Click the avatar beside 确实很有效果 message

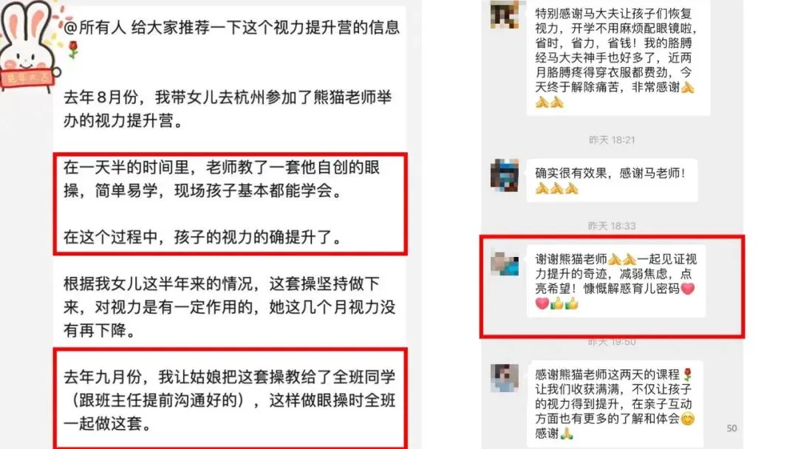point(505,176)
